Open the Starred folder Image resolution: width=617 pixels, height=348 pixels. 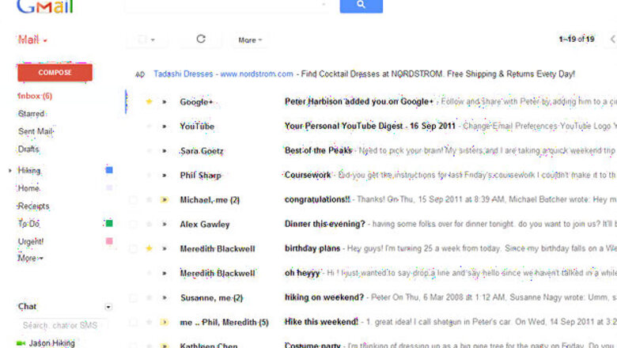tap(31, 114)
